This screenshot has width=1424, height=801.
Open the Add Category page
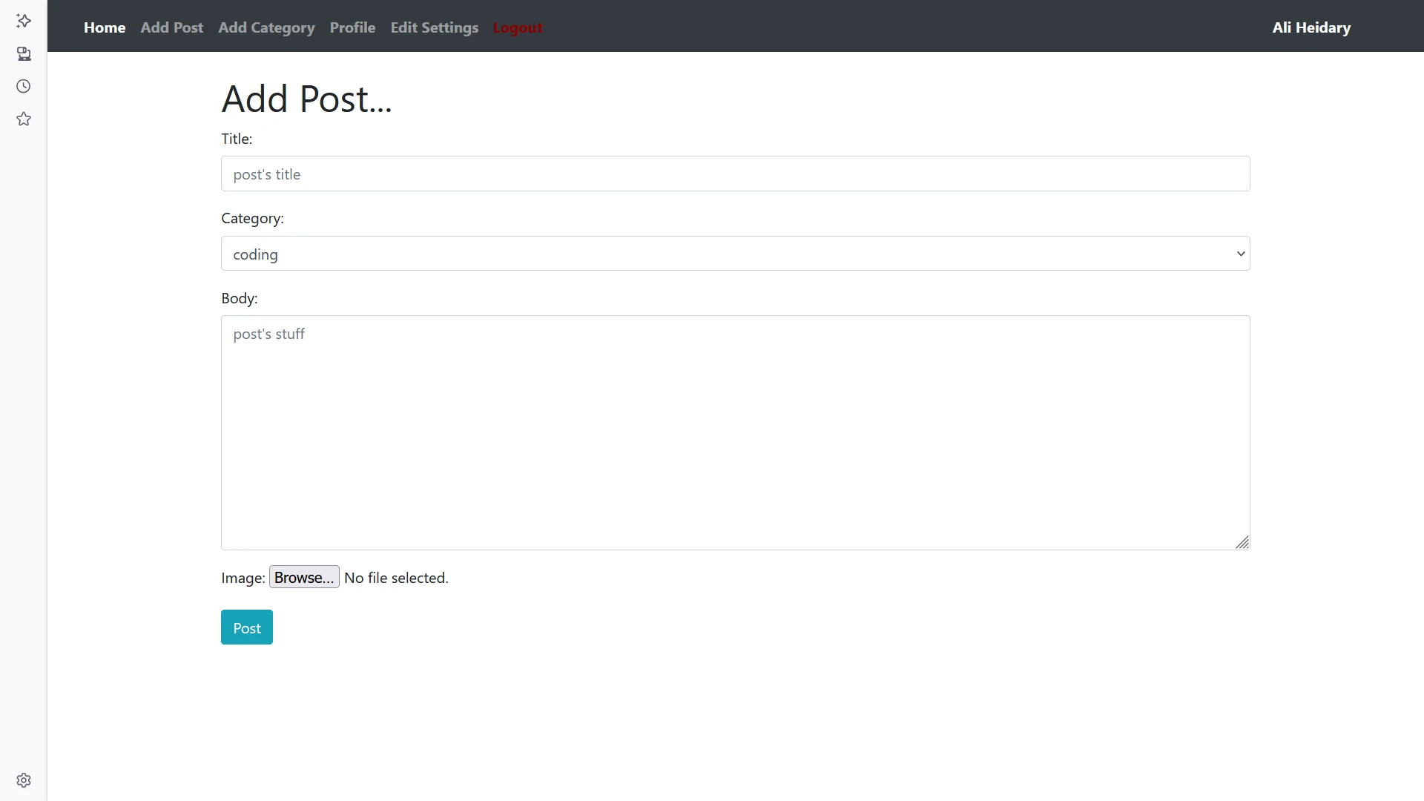pyautogui.click(x=266, y=27)
